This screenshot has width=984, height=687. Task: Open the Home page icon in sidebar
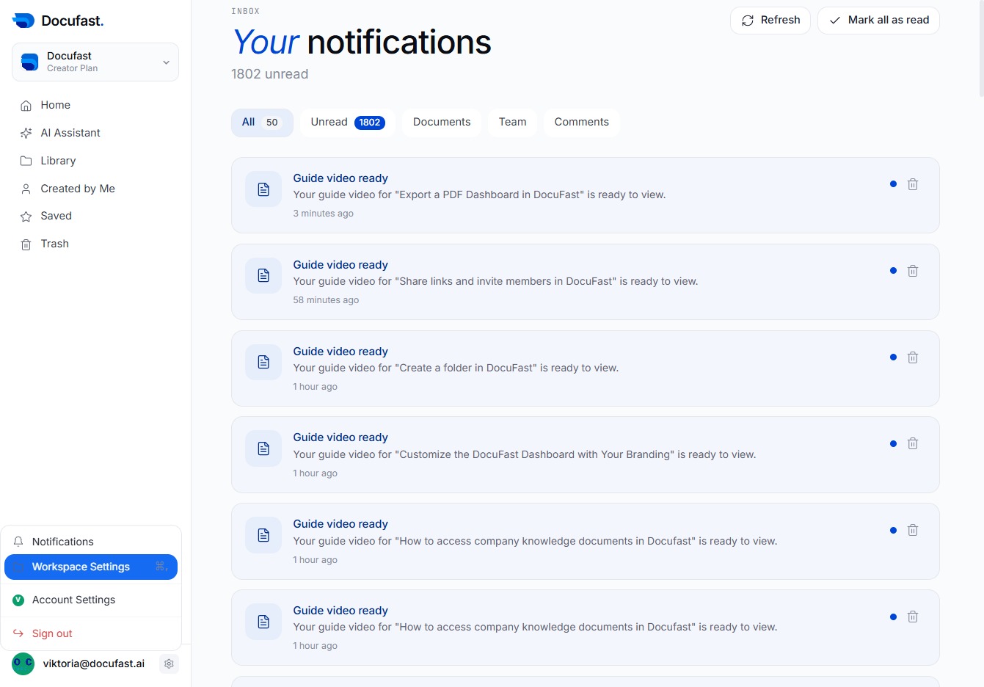click(26, 106)
